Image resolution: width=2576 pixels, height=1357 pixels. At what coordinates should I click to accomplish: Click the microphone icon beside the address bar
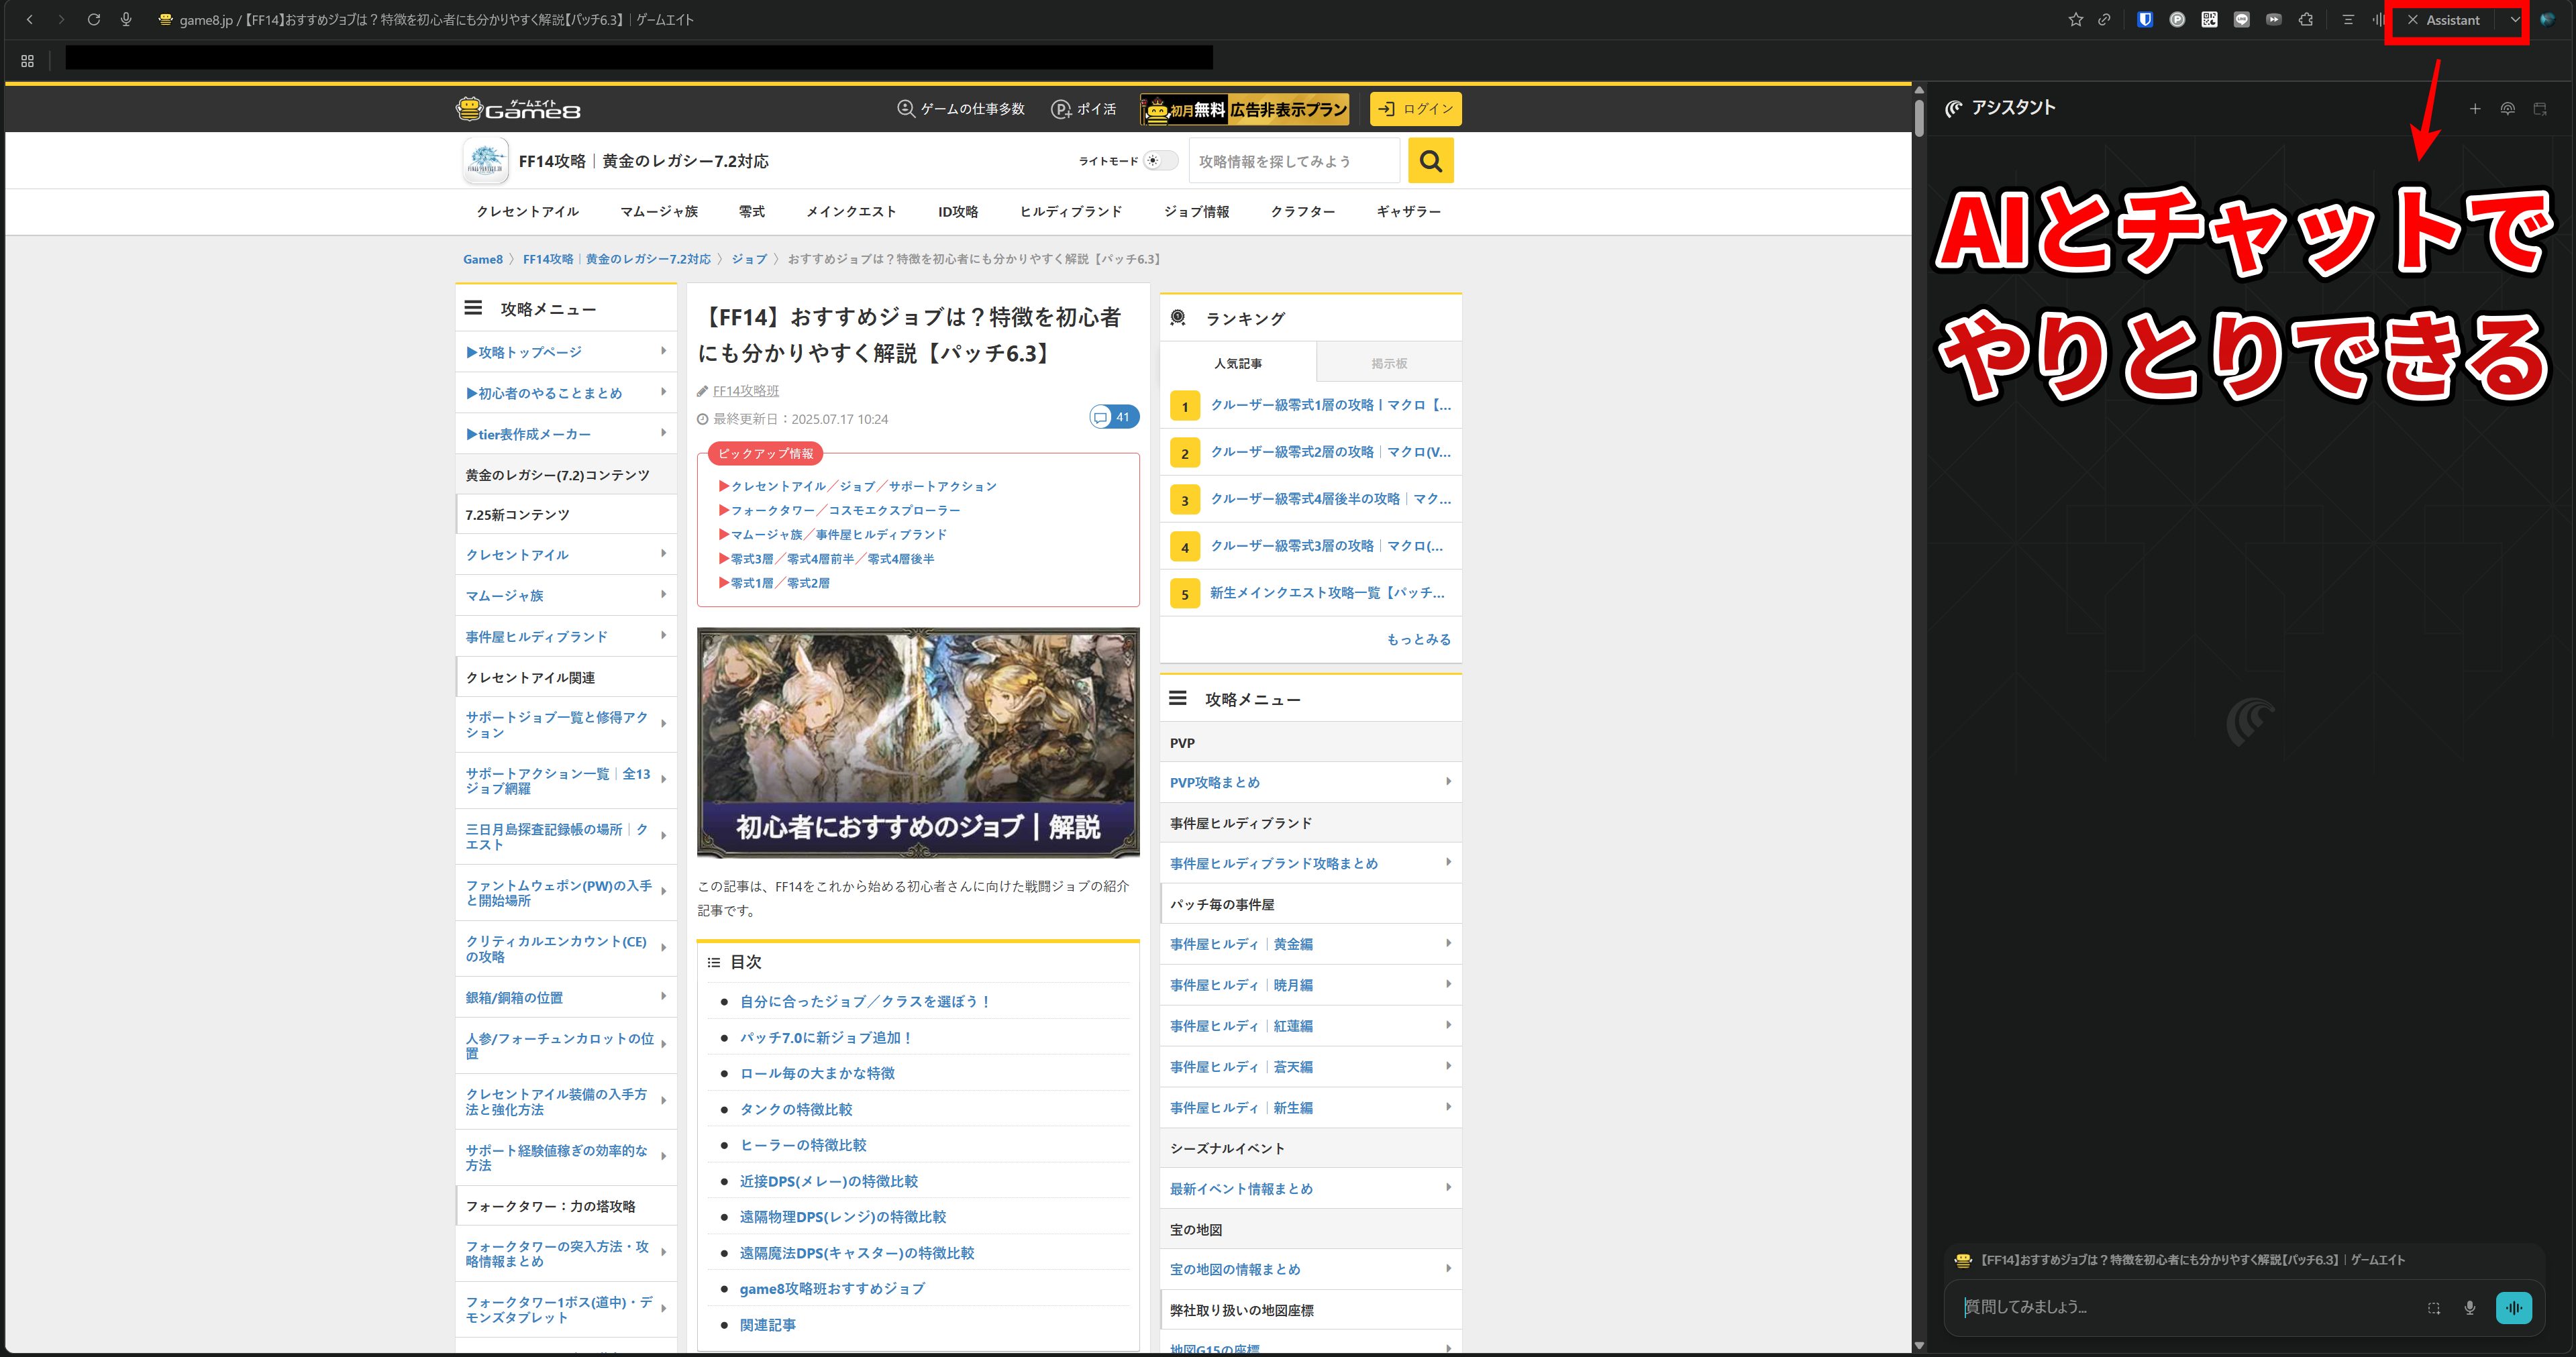pos(126,19)
